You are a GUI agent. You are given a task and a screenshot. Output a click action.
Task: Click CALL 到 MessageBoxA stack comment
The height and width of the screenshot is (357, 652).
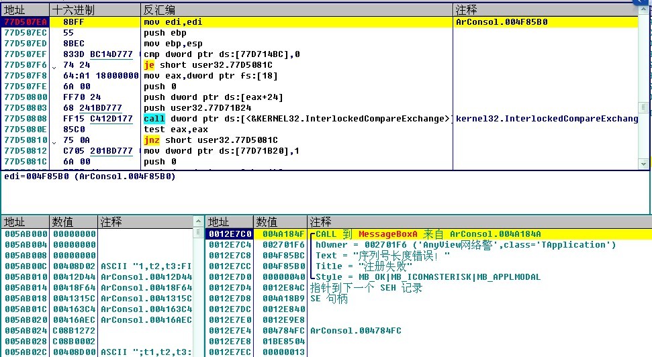tap(428, 234)
